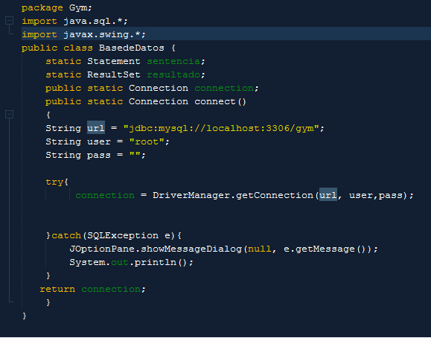Viewport: 431px width, 338px height.
Task: Click the class name 'BasedeDatos'
Action: [132, 48]
